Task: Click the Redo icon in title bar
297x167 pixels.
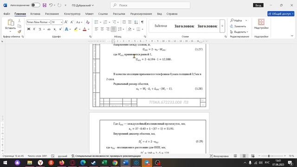Action: (x=59, y=5)
